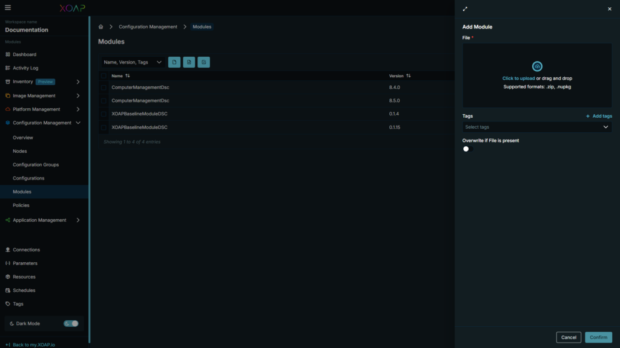Click the version 0.1.4 cell

(394, 114)
